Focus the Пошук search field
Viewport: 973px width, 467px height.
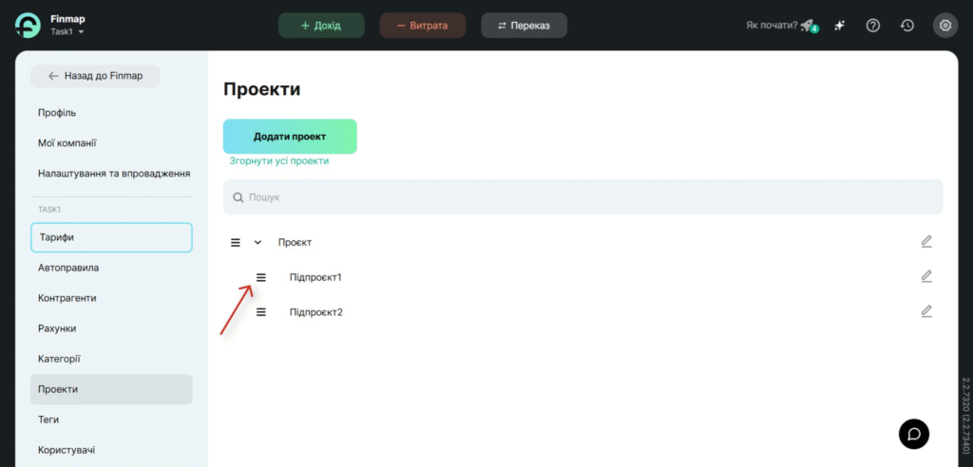click(582, 197)
